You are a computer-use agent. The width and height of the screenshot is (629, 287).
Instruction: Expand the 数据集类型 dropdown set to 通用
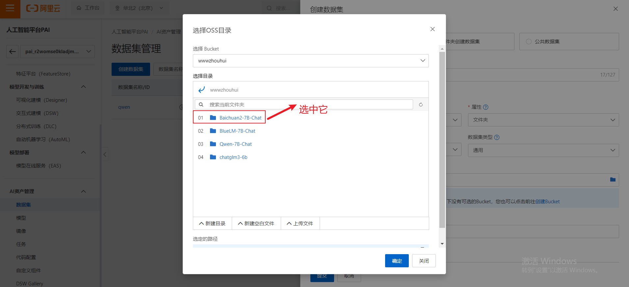pos(543,150)
